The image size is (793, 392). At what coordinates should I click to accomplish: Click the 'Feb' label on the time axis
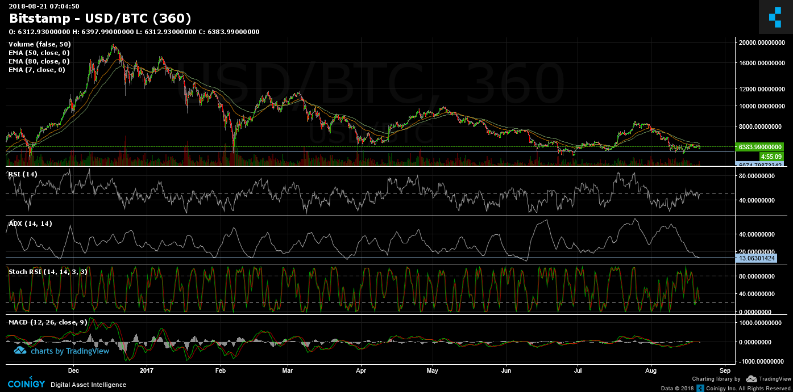point(221,370)
